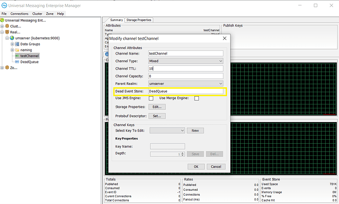Expand the Data Groups node
The height and width of the screenshot is (204, 339).
click(12, 44)
